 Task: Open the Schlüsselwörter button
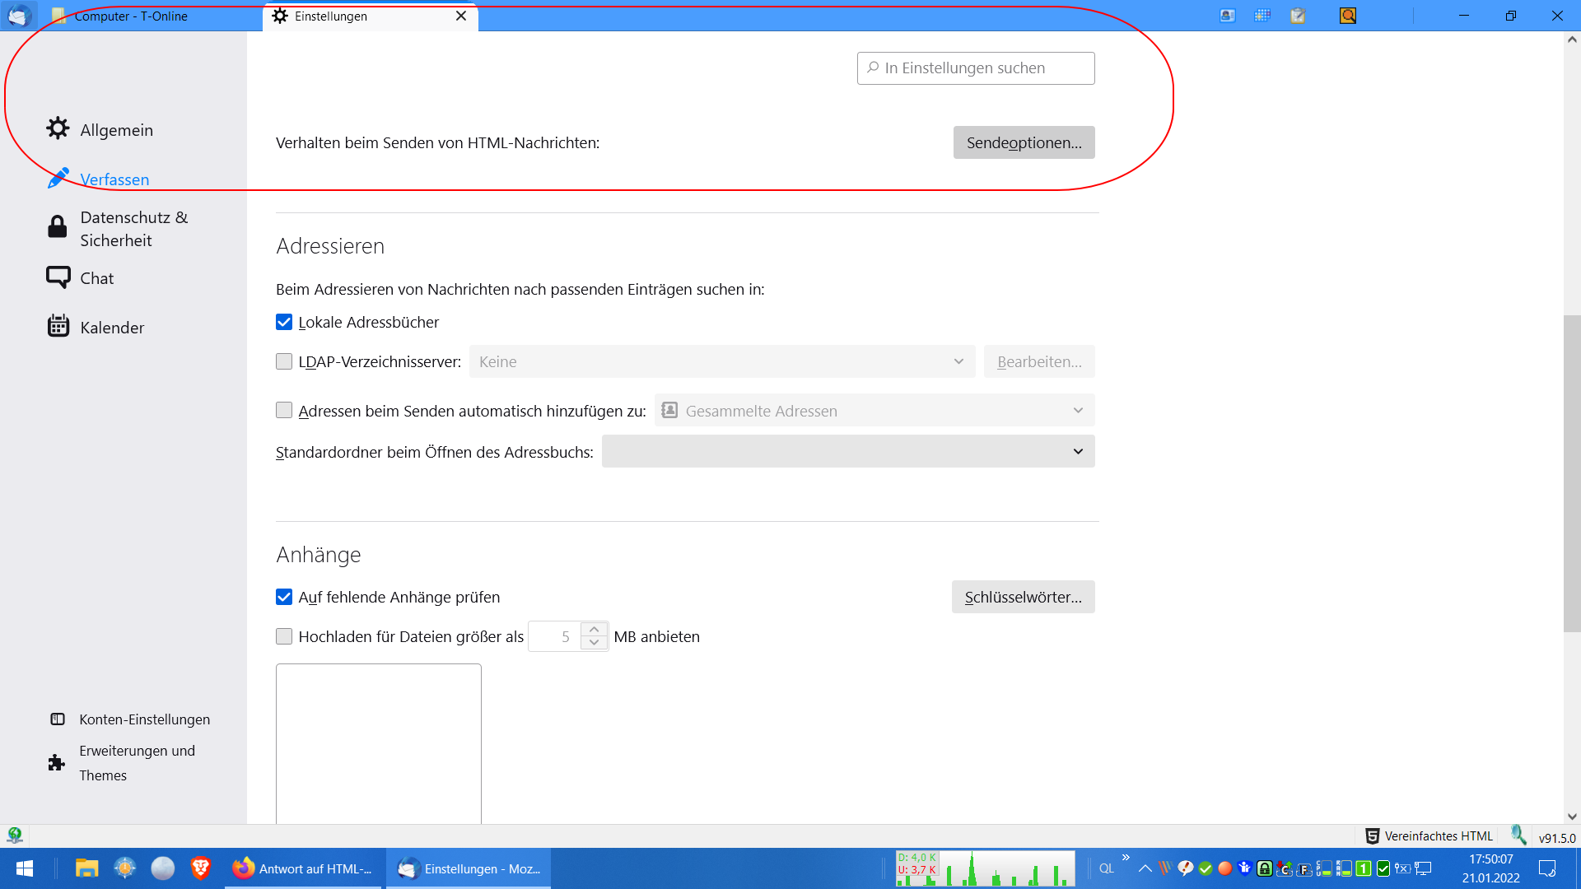coord(1023,597)
